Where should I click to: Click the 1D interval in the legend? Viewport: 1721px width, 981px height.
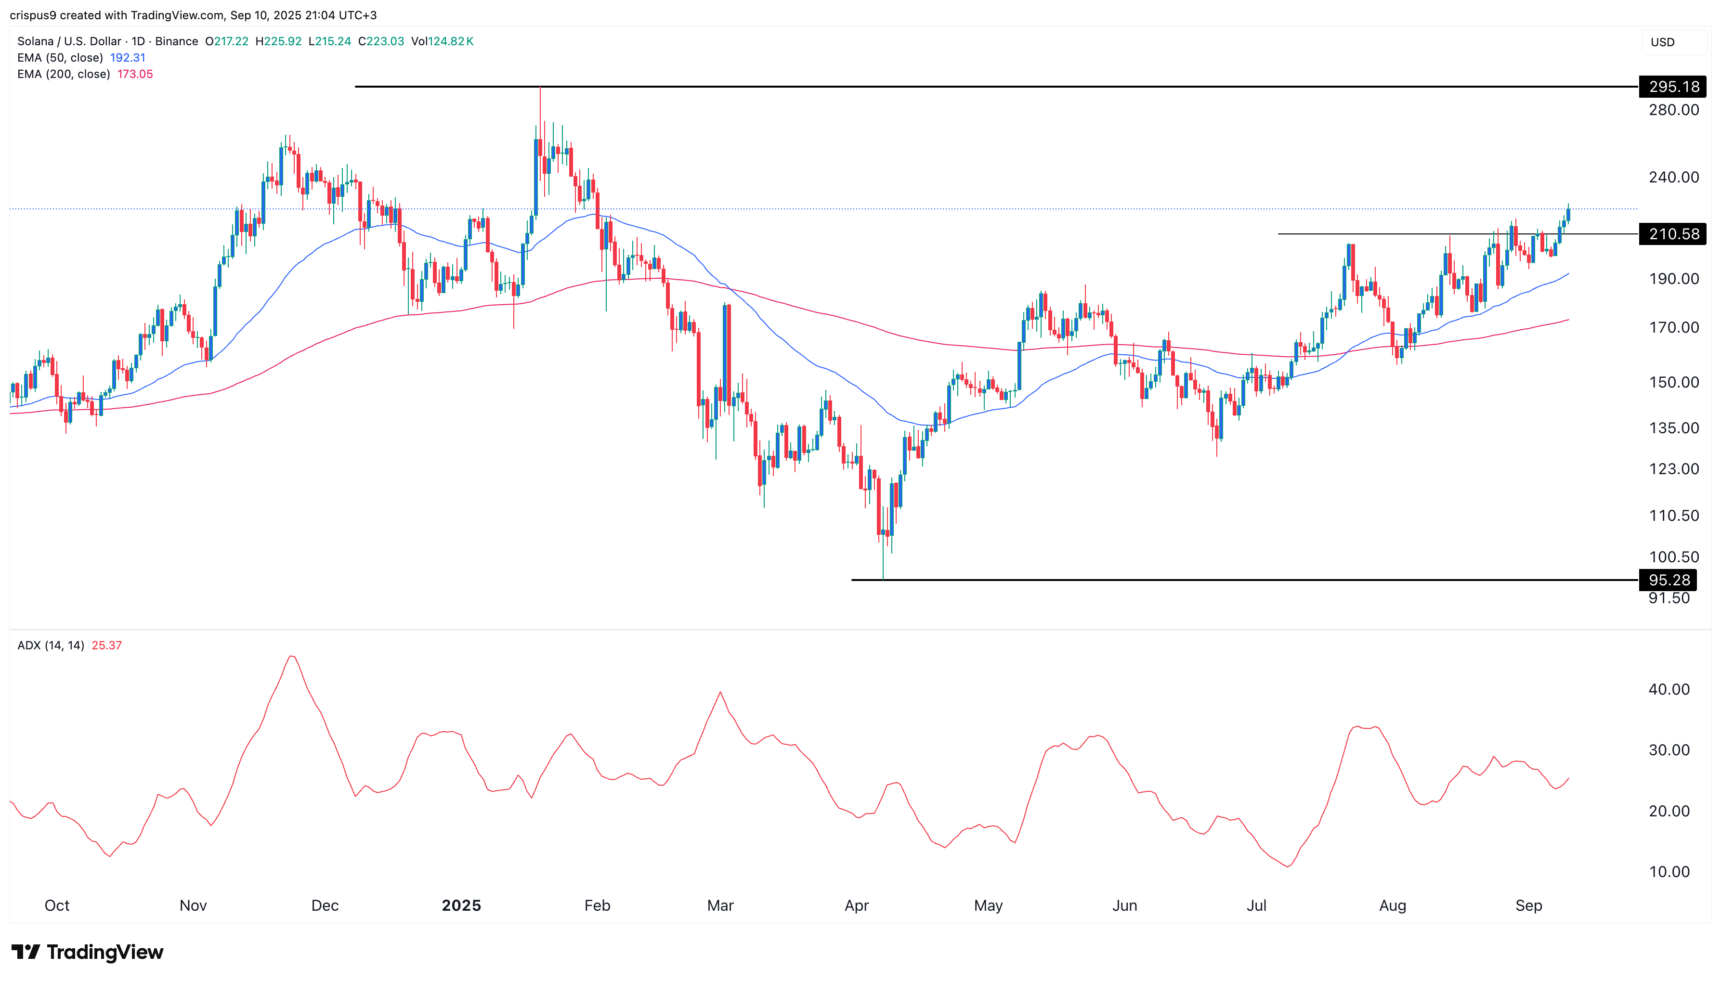[138, 41]
